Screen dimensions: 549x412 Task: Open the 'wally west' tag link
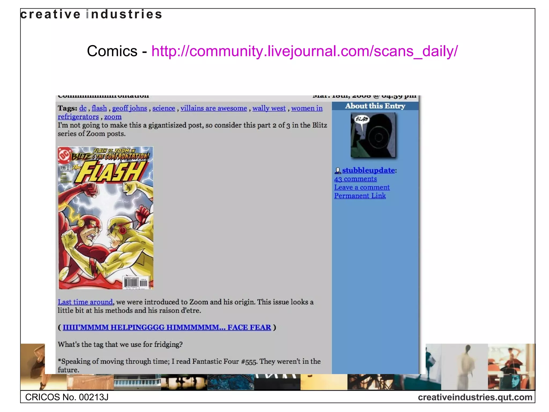tap(269, 108)
